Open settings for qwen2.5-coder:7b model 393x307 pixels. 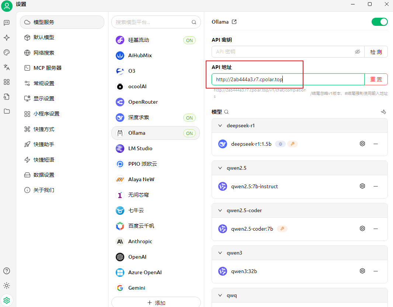[x=362, y=228]
